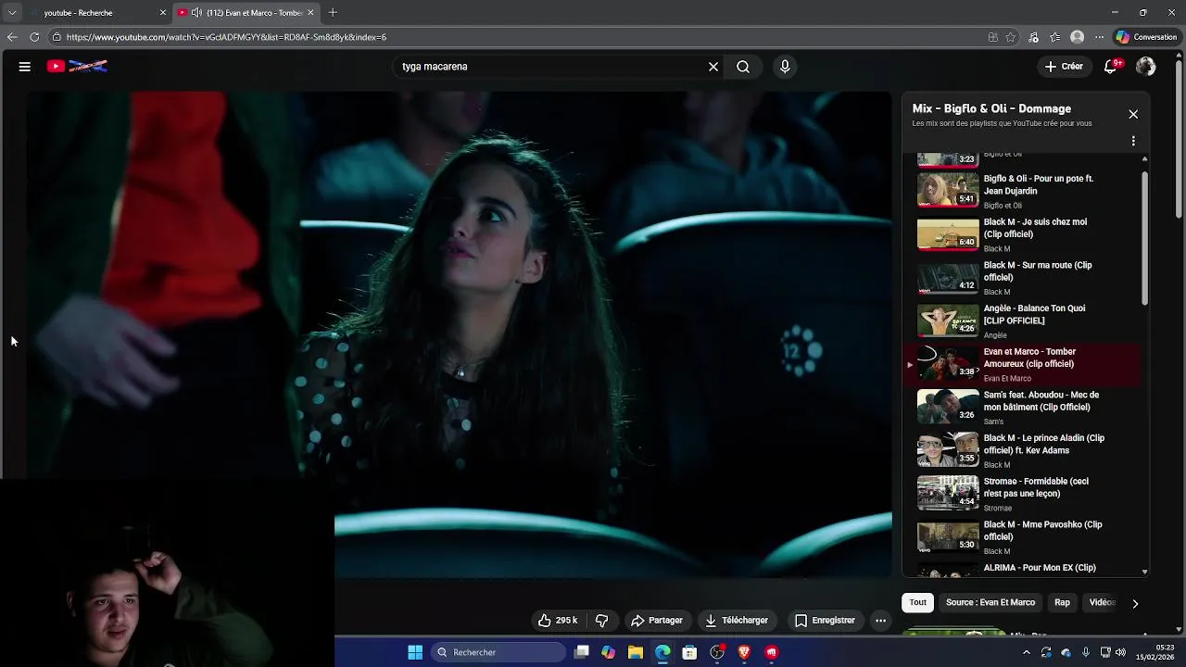The height and width of the screenshot is (667, 1186).
Task: Mute tab via speaker icon
Action: coord(196,13)
